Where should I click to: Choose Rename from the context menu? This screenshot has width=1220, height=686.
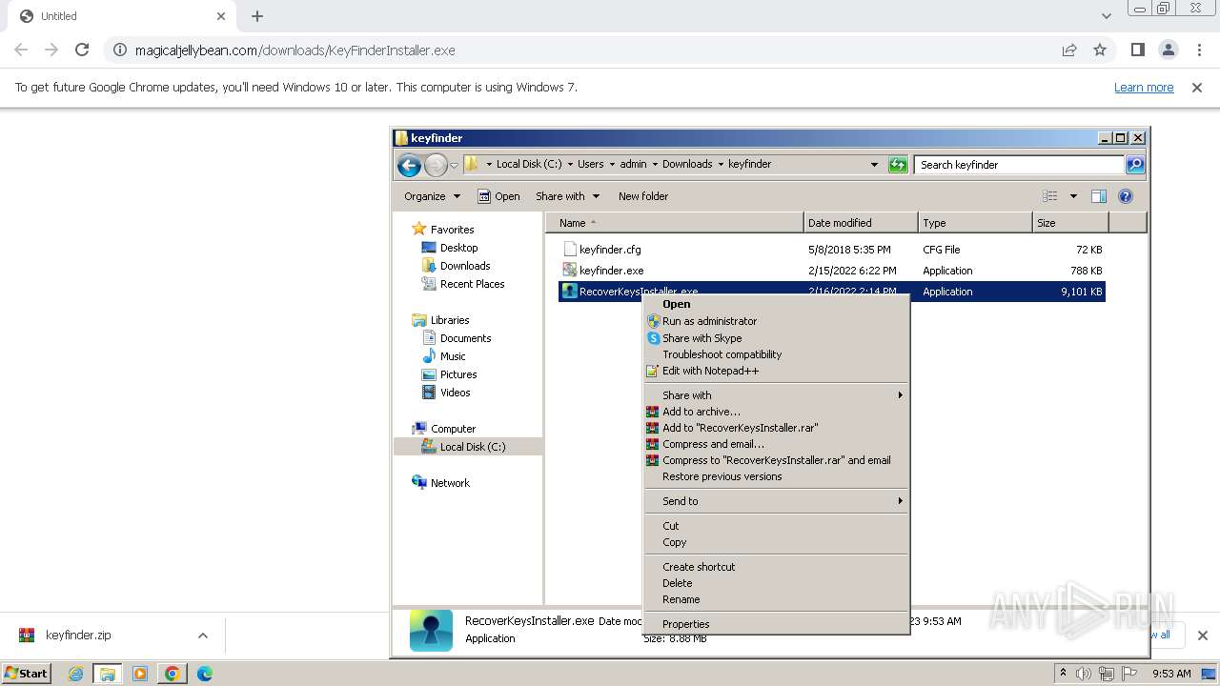[x=776, y=599]
